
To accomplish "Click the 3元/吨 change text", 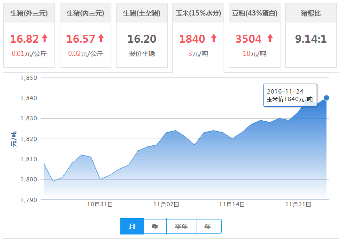I will pyautogui.click(x=198, y=54).
